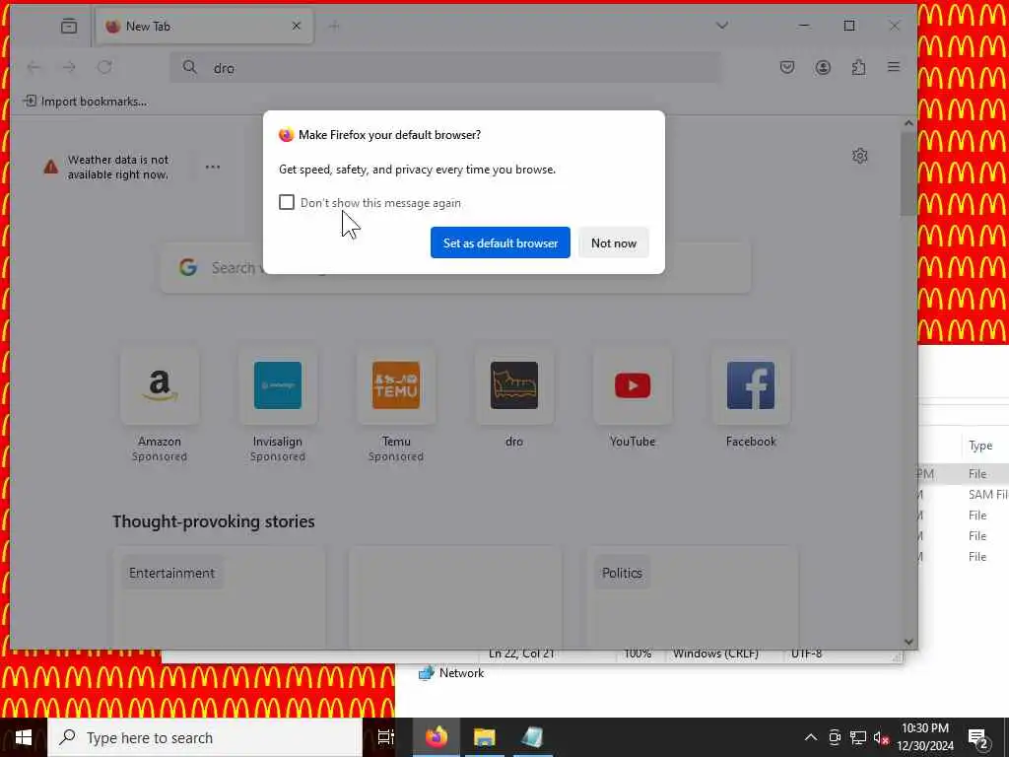Open Firefox application hamburger menu
Screen dimensions: 1009x757
point(894,67)
